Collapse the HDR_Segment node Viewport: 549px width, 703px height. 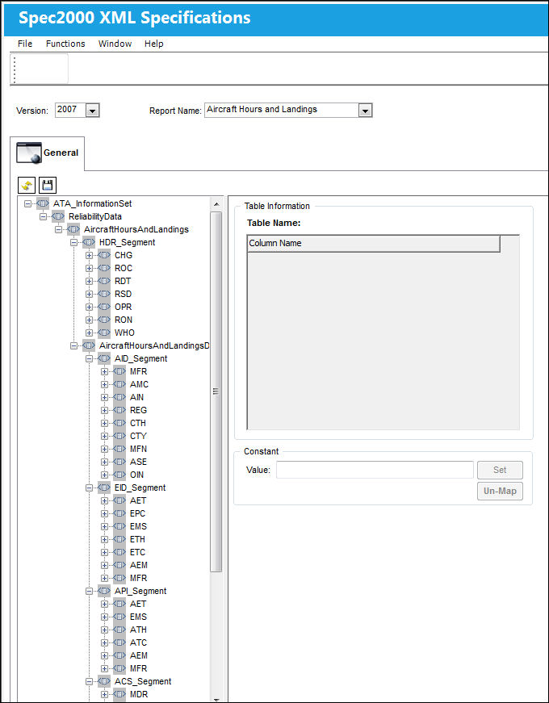pos(73,242)
